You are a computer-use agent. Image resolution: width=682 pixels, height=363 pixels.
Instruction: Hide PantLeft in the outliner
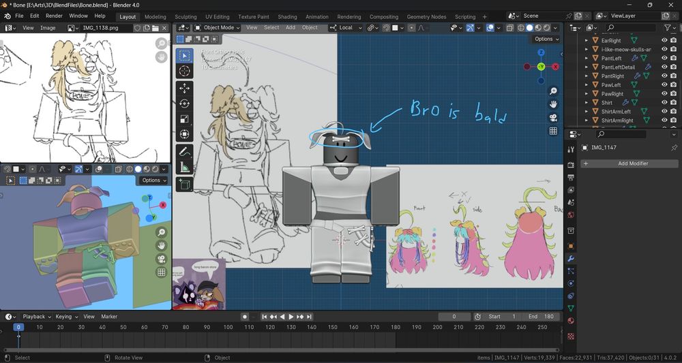coord(664,58)
